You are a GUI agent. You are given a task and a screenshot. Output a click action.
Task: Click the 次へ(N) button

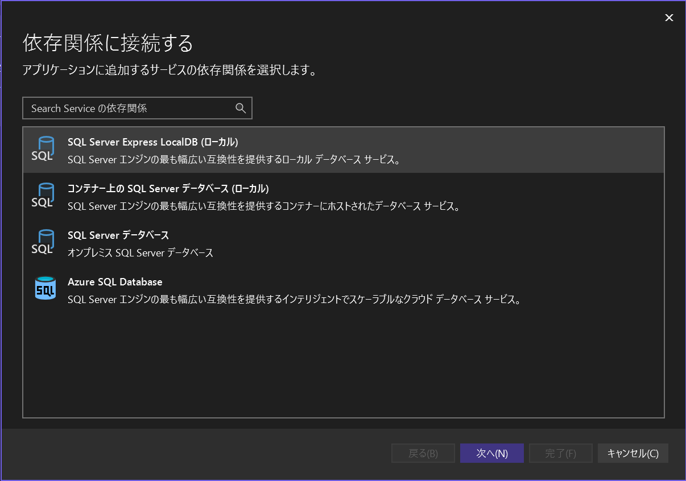pyautogui.click(x=491, y=453)
